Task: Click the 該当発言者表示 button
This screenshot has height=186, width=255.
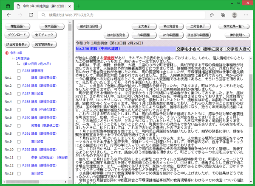Action: (17, 44)
